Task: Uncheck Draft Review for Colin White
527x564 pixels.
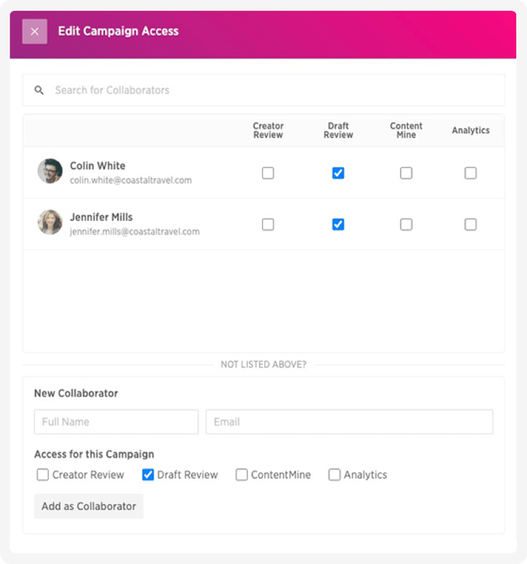Action: pos(338,174)
